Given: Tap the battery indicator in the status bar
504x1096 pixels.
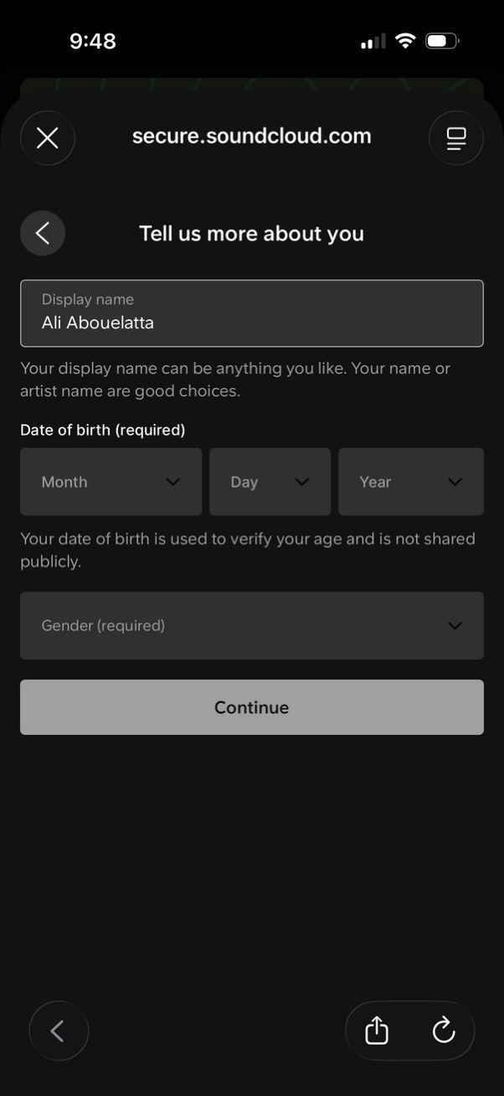Looking at the screenshot, I should click(x=441, y=40).
